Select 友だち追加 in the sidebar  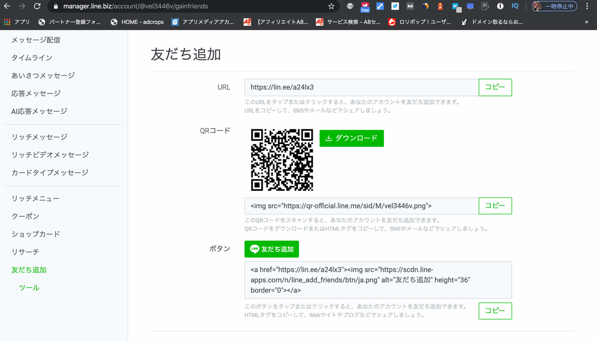tap(29, 270)
